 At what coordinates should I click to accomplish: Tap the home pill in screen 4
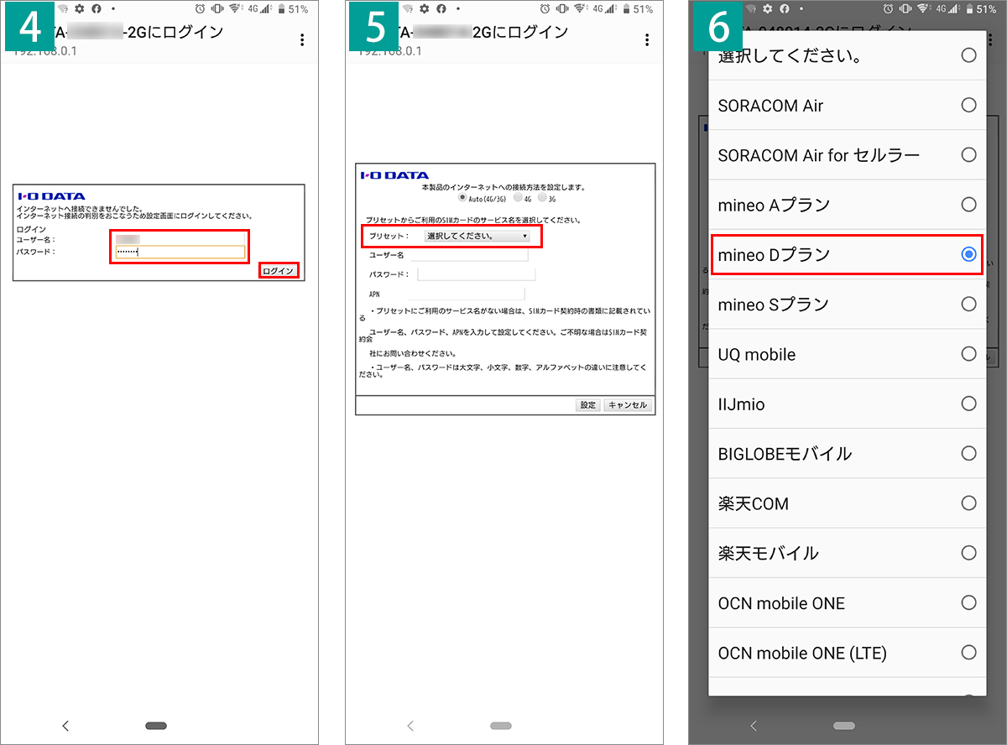click(156, 726)
